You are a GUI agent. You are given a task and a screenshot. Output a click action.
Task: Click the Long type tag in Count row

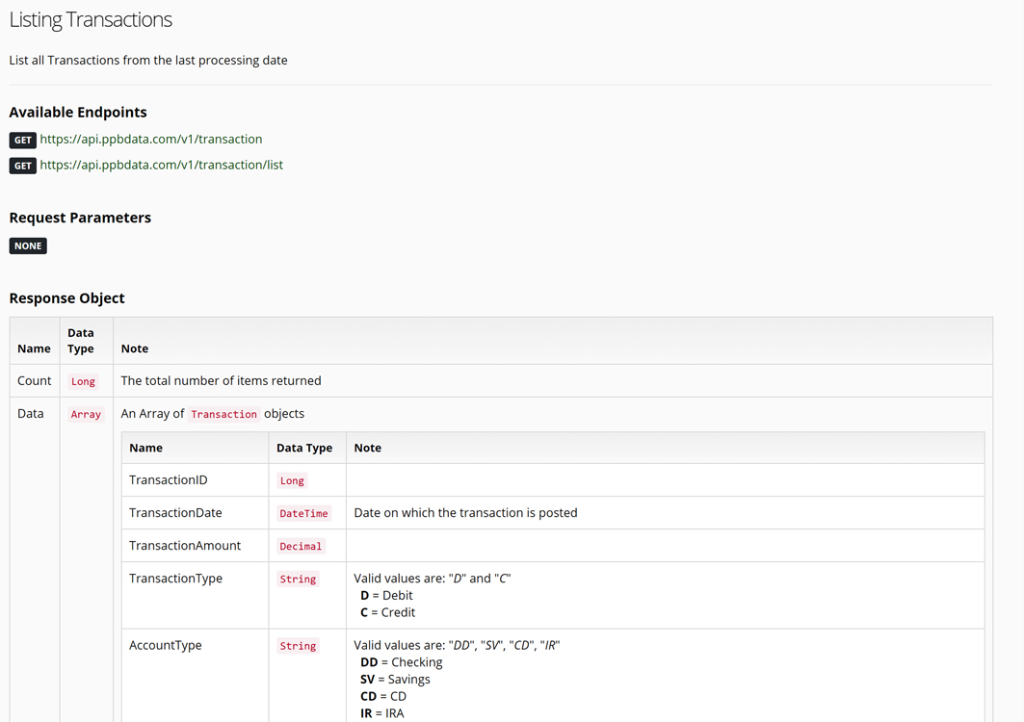[x=83, y=381]
